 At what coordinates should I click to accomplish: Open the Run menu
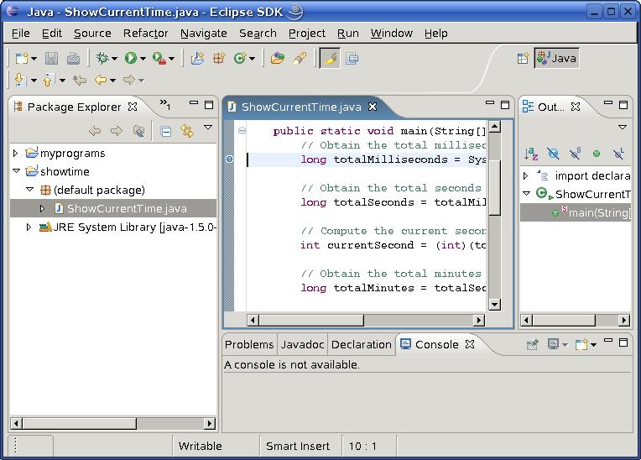348,33
